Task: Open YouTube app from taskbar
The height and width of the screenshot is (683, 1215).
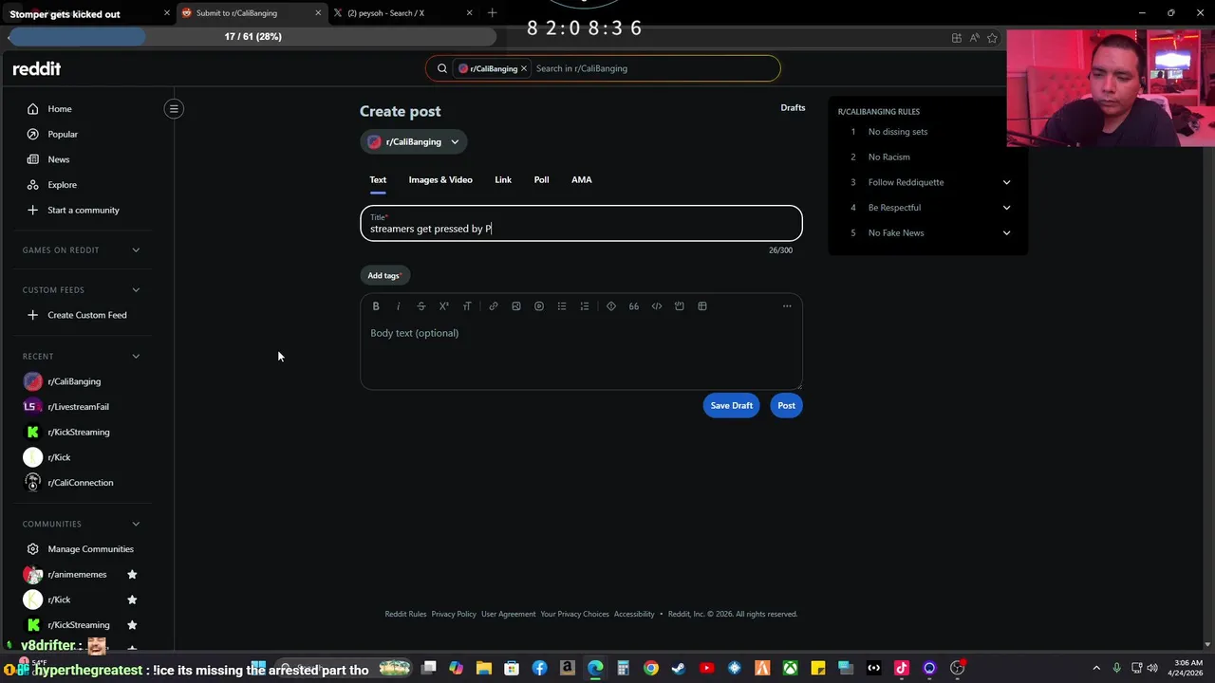Action: (706, 668)
